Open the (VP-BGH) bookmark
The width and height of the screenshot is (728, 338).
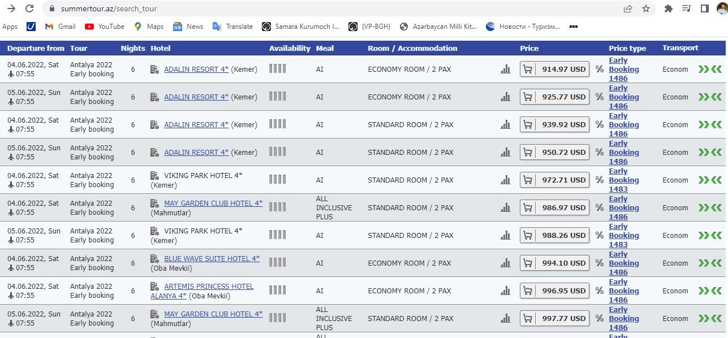pyautogui.click(x=369, y=27)
